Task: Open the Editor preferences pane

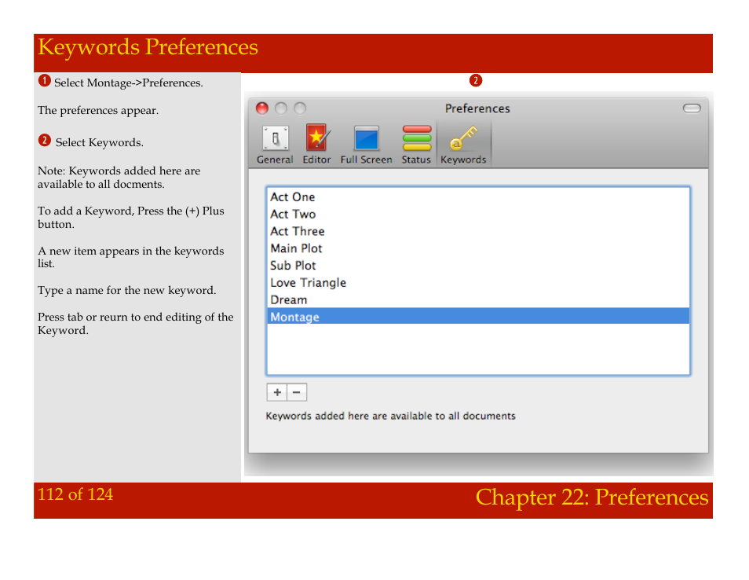Action: (316, 145)
